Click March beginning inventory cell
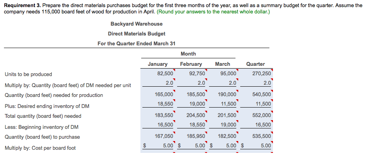This screenshot has width=368, height=158. [228, 125]
